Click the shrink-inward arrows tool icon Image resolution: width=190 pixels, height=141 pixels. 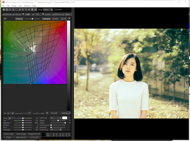click(x=10, y=9)
